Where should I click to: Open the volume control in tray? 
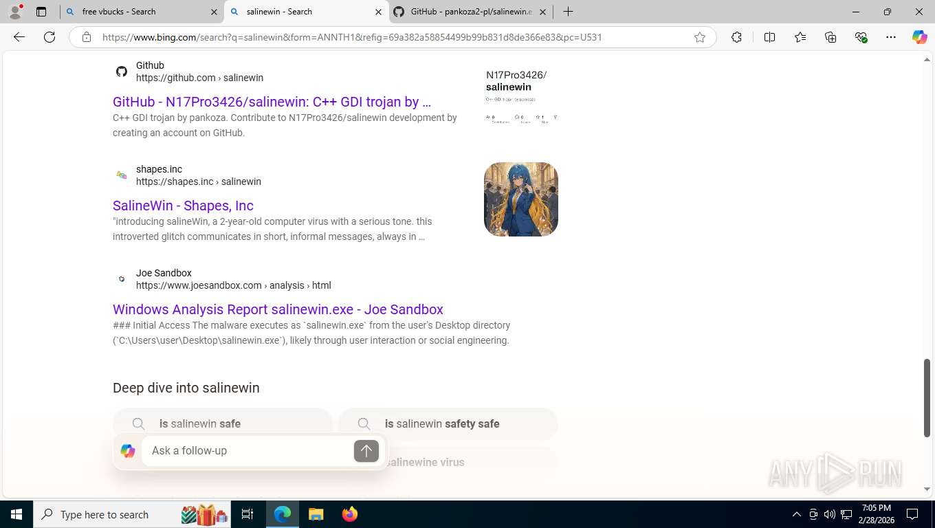coord(830,514)
